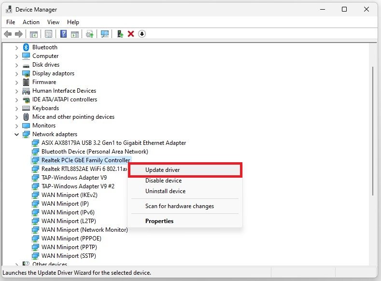
Task: Expand the Bluetooth category
Action: pos(16,48)
